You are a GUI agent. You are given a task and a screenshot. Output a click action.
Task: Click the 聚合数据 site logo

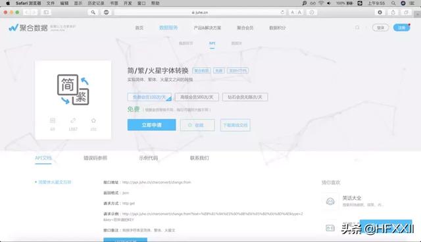pyautogui.click(x=28, y=28)
